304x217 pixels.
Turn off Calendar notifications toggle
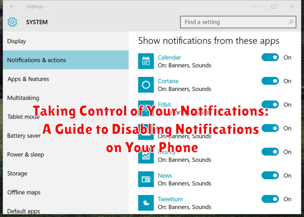tap(270, 57)
